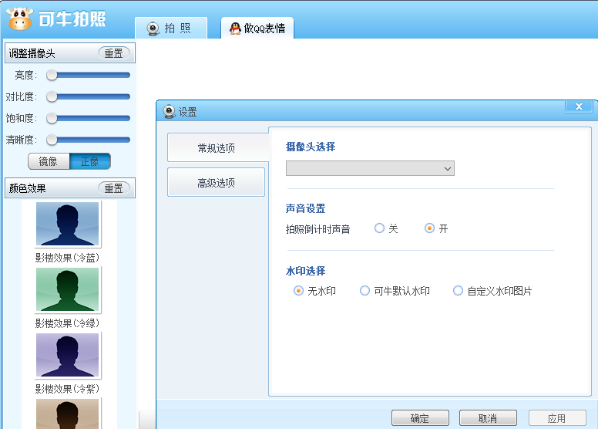
Task: Click the 可牛拍照 cow logo icon
Action: (19, 19)
